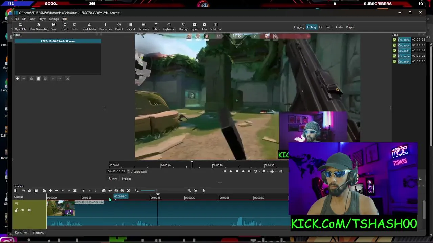Click the Filters funnel icon in the toolbar

pos(156,27)
